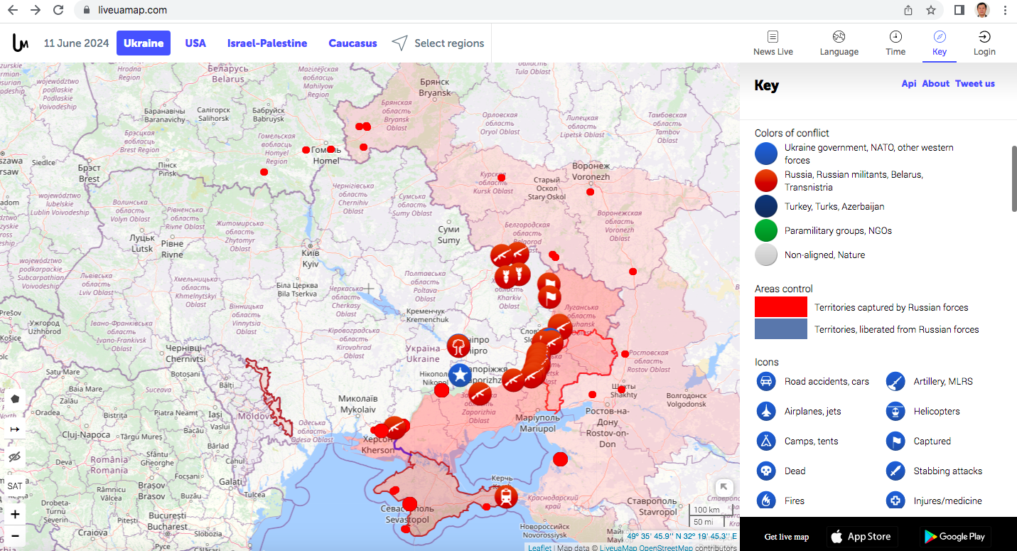
Task: Open the News Live panel
Action: (x=773, y=43)
